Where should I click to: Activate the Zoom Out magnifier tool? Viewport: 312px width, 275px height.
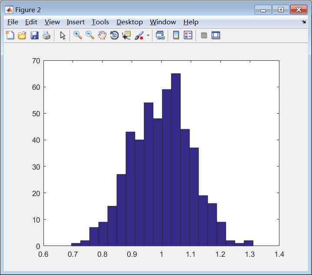90,35
